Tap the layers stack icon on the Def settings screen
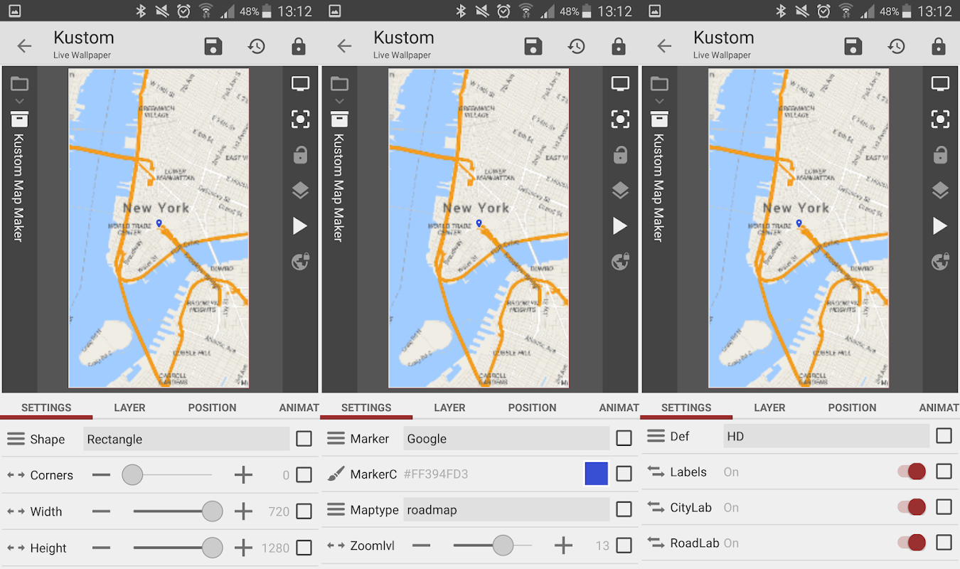 [940, 191]
